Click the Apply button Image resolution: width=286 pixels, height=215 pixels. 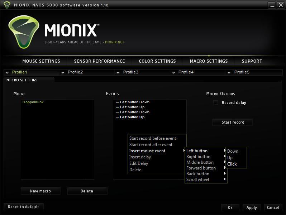coord(252,207)
